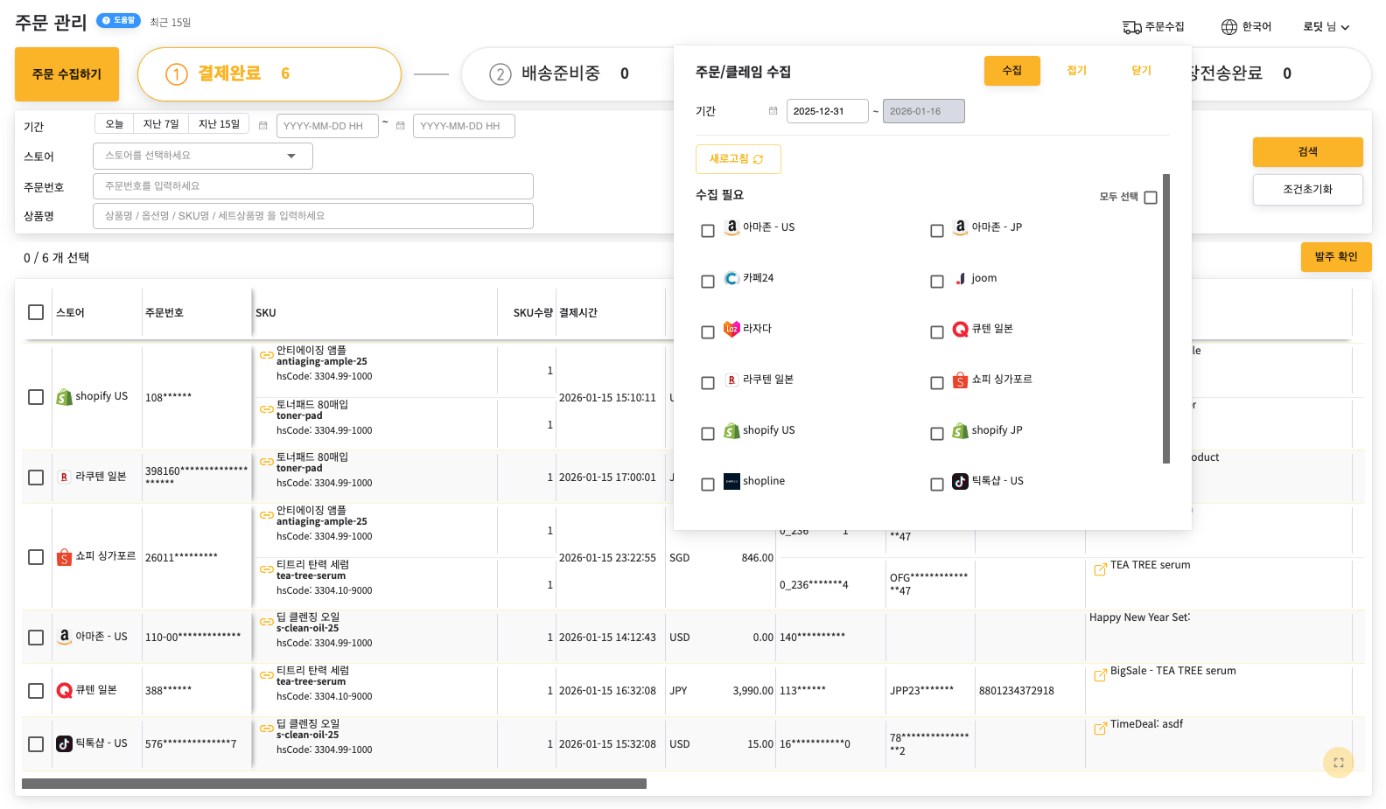Screen dimensions: 1386x809
Task: Click the Amazon icon for 아마존 - US in popup
Action: (x=731, y=227)
